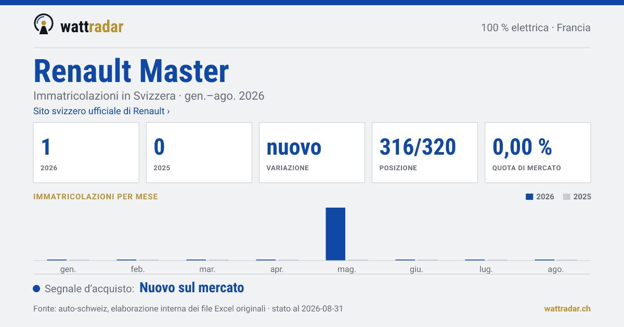This screenshot has width=624, height=327.
Task: Click the 'lug.' month label
Action: point(486,269)
